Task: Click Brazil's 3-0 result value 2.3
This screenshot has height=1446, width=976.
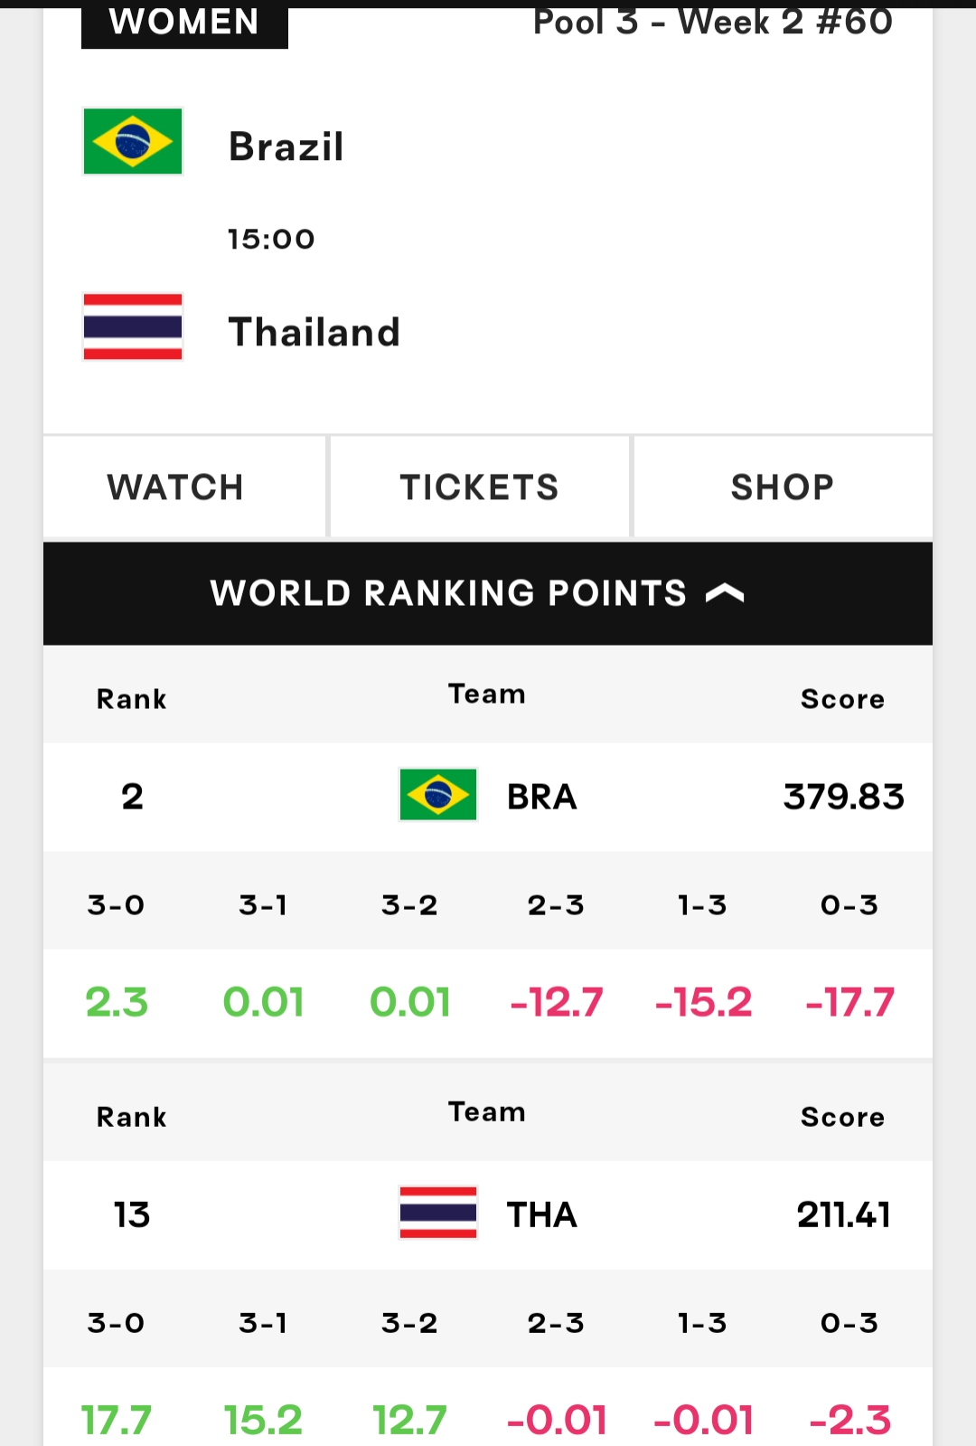Action: [117, 1002]
